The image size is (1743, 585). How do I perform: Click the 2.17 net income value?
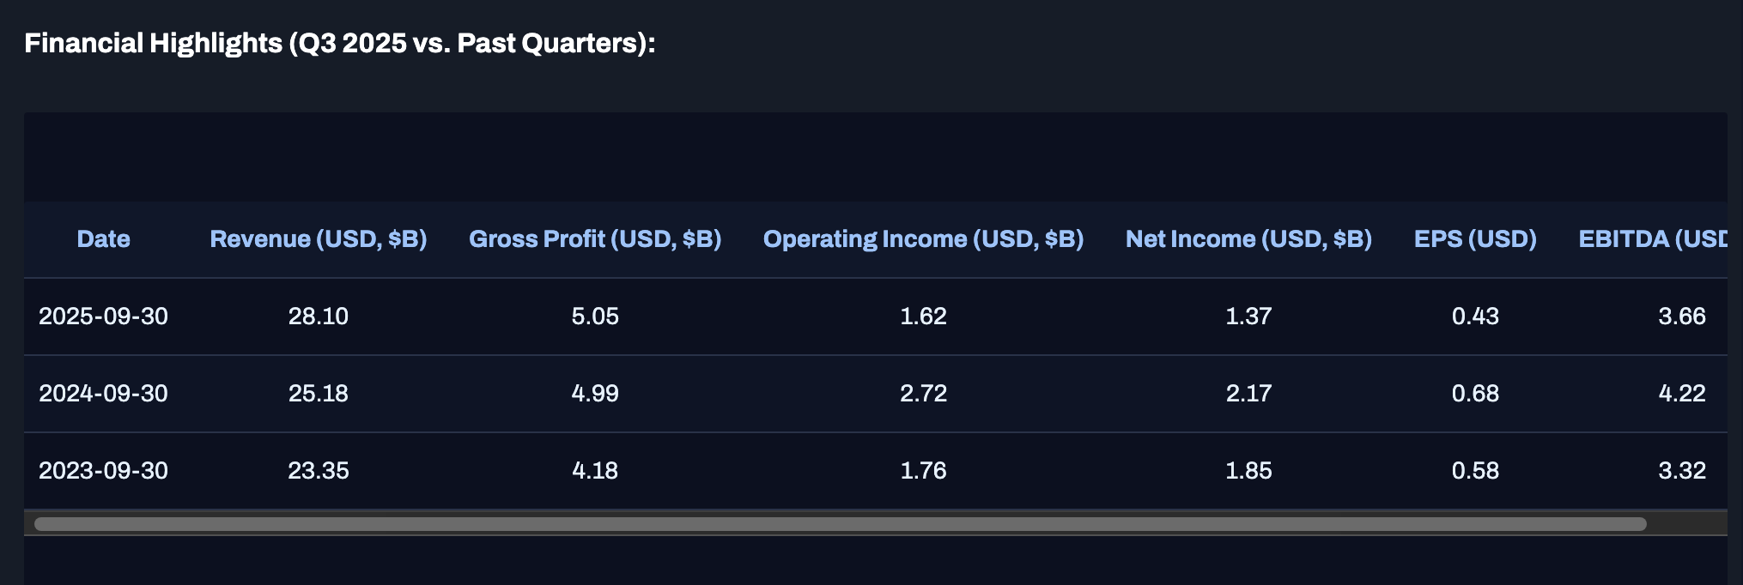(x=1248, y=393)
